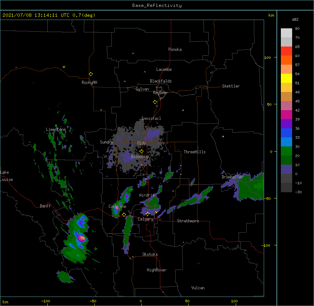This screenshot has height=306, width=314.
Task: Pick the bright green swatch in the dBZ legend
Action: click(x=286, y=151)
